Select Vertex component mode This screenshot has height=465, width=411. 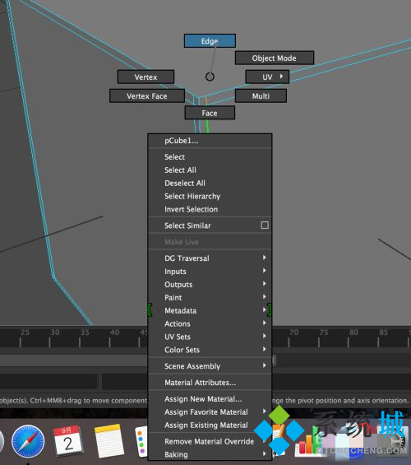tap(145, 77)
